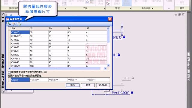Click the Custom default value cell

pyautogui.click(x=20, y=80)
